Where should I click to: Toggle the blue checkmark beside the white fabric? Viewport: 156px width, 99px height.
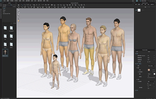click(x=136, y=10)
